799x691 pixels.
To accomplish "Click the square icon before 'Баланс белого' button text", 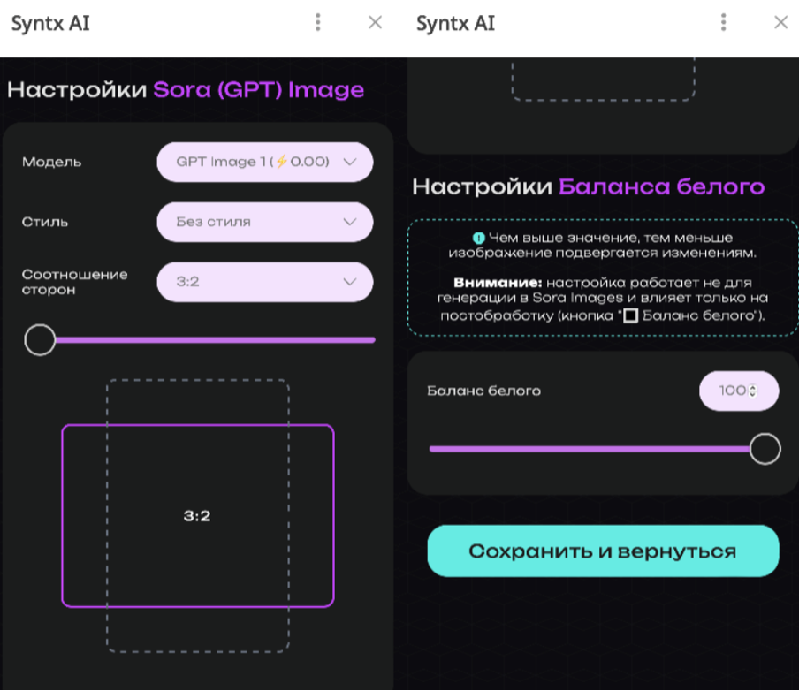I will [631, 315].
